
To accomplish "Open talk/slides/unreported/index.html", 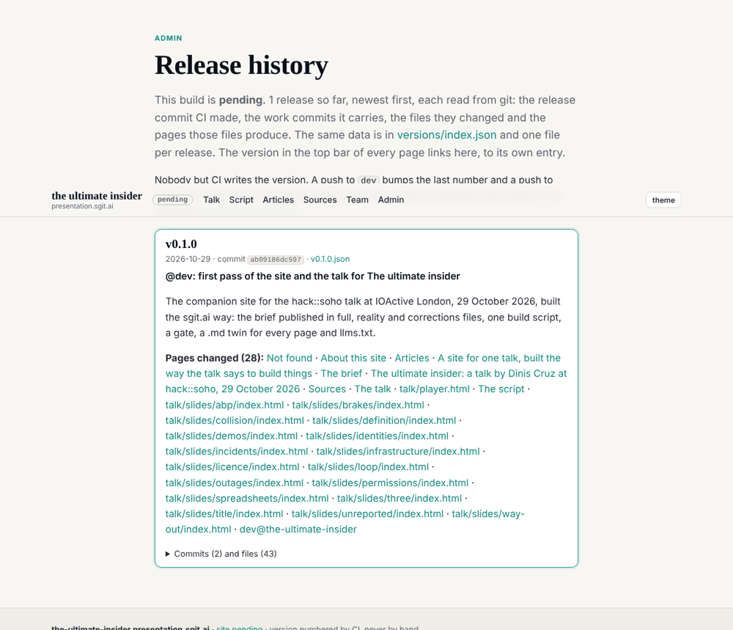I will coord(367,513).
